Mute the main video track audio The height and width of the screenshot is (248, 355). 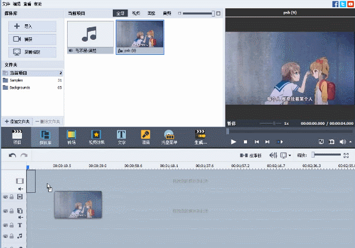coord(21,189)
